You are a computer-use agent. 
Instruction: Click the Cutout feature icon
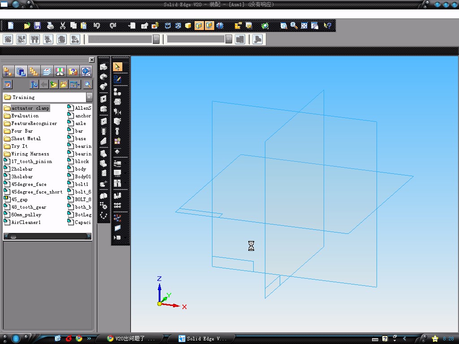tap(104, 99)
